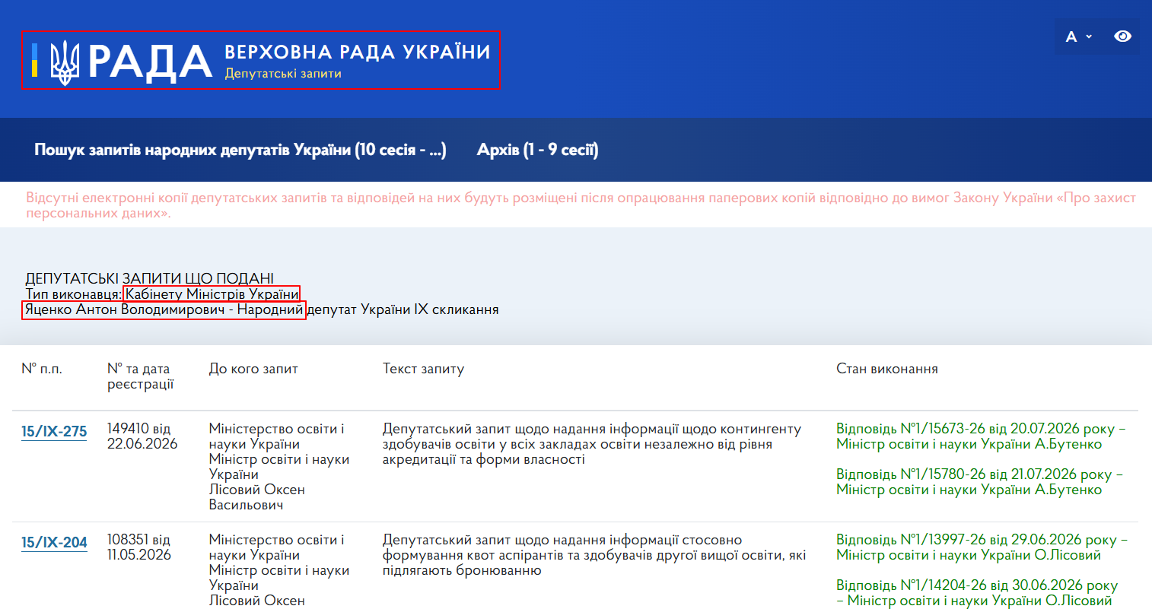Select response №1/15673-26 від 20.07.2026
The width and height of the screenshot is (1152, 609).
[x=981, y=436]
